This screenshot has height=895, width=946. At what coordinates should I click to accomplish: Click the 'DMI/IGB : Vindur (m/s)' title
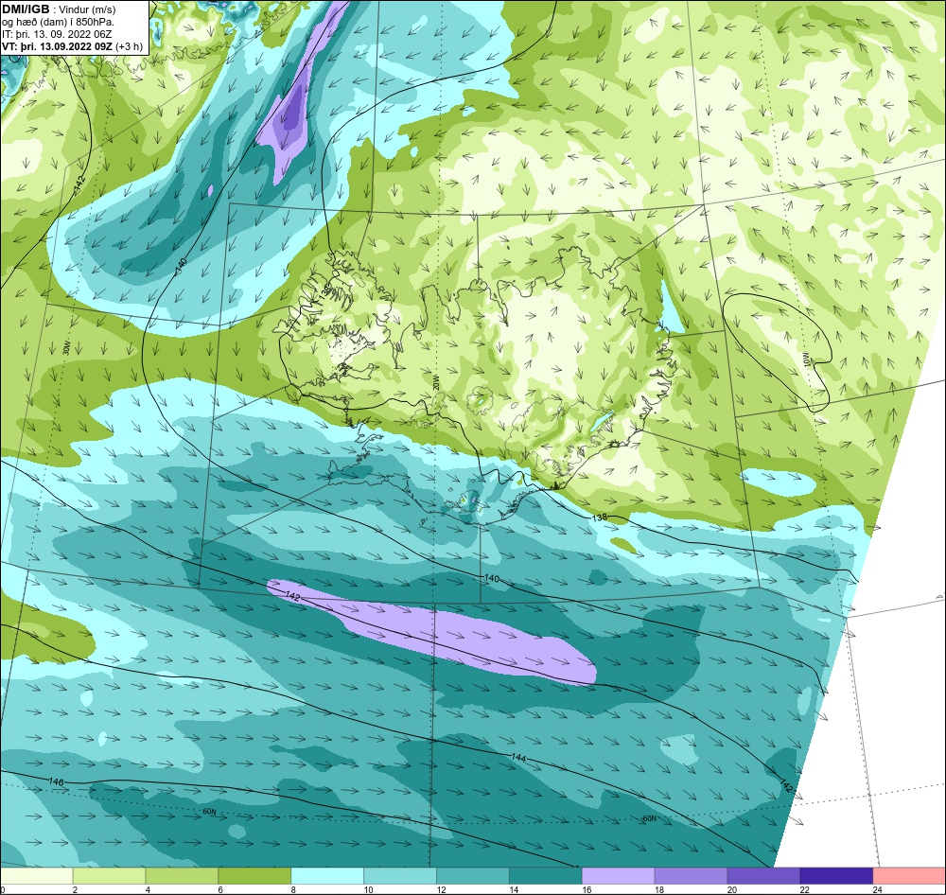click(59, 9)
